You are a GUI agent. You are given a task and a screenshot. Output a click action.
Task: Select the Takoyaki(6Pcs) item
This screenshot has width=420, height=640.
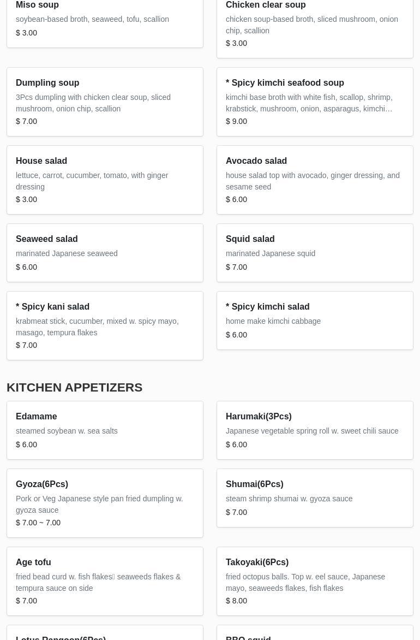tap(315, 581)
